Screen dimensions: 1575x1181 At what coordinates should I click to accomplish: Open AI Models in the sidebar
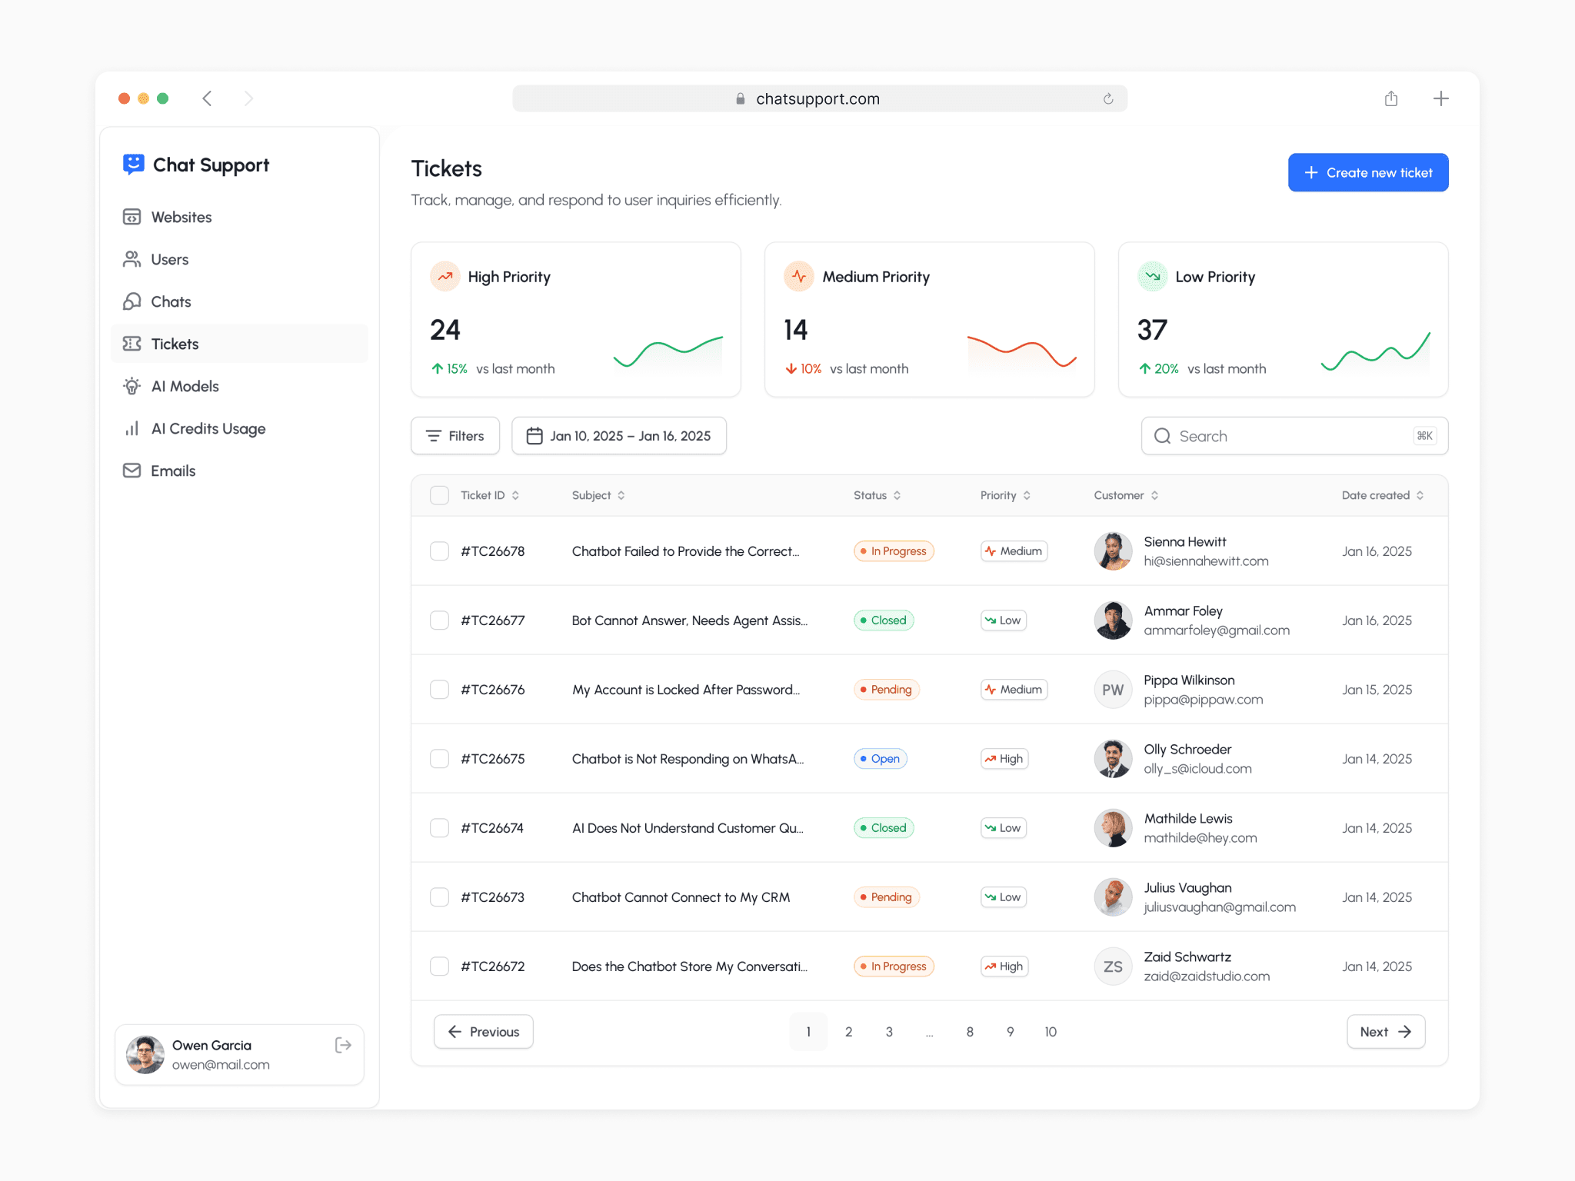pyautogui.click(x=185, y=386)
